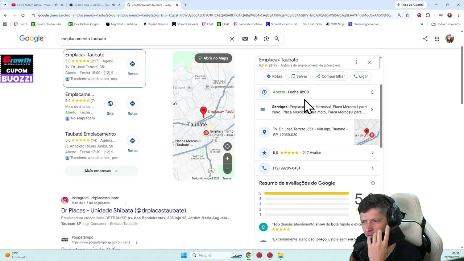Clear the search box with the X icon
Image resolution: width=464 pixels, height=261 pixels.
[x=232, y=39]
